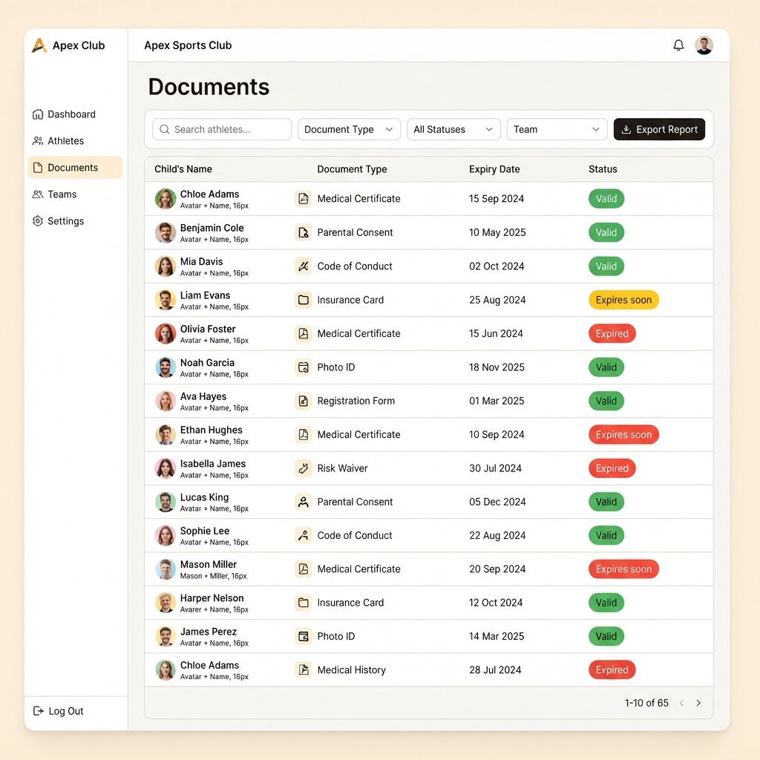The height and width of the screenshot is (760, 760).
Task: Sort by the Child's Name column header
Action: pos(183,169)
